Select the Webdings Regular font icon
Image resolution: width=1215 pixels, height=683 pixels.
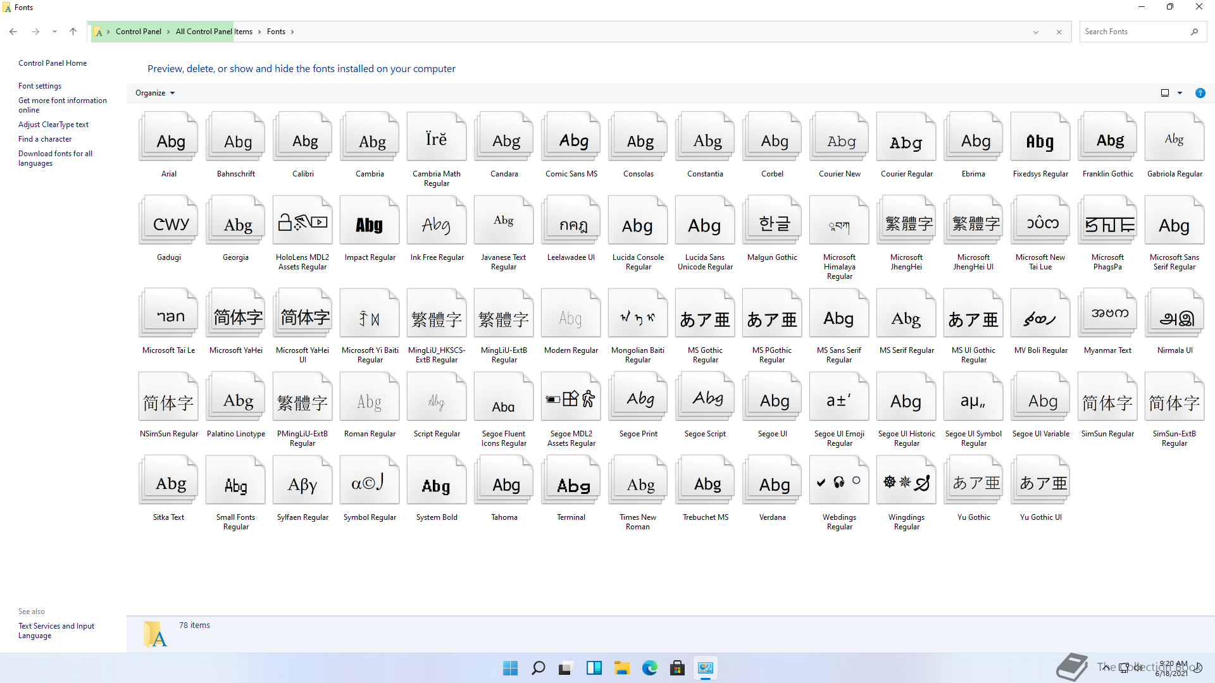click(839, 480)
